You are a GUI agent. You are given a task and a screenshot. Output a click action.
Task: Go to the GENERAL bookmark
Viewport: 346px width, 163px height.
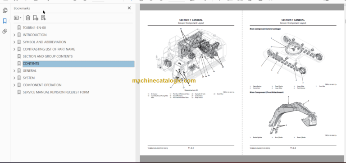(30, 71)
